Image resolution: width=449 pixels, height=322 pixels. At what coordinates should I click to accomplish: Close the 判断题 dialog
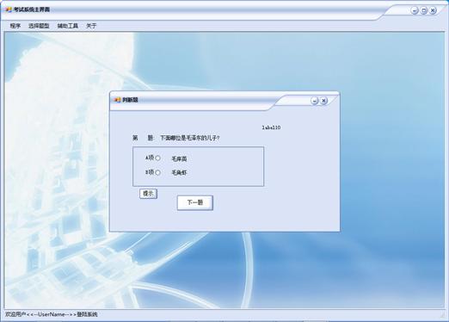[x=323, y=101]
